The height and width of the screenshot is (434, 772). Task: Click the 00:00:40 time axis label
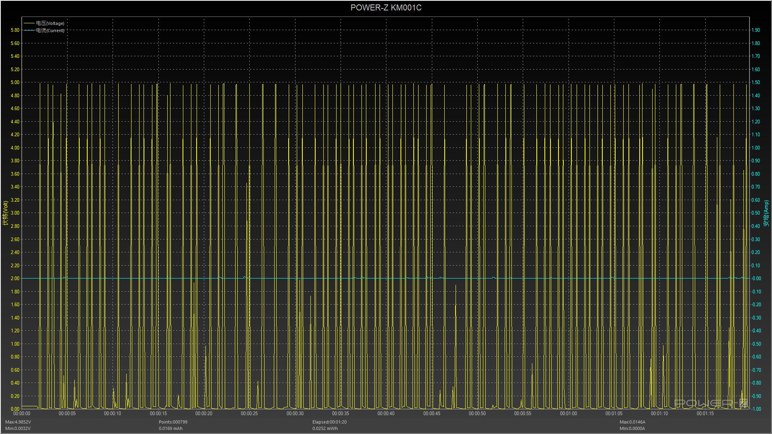point(386,414)
